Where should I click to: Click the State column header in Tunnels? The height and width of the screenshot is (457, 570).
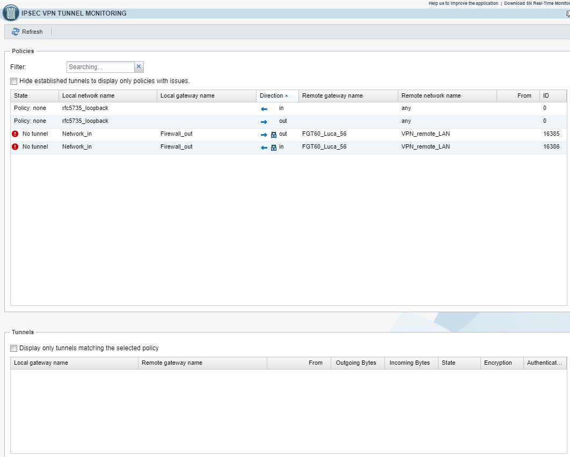[459, 363]
